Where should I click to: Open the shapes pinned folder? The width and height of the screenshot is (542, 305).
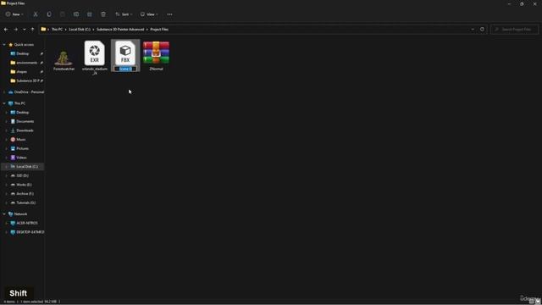point(21,71)
